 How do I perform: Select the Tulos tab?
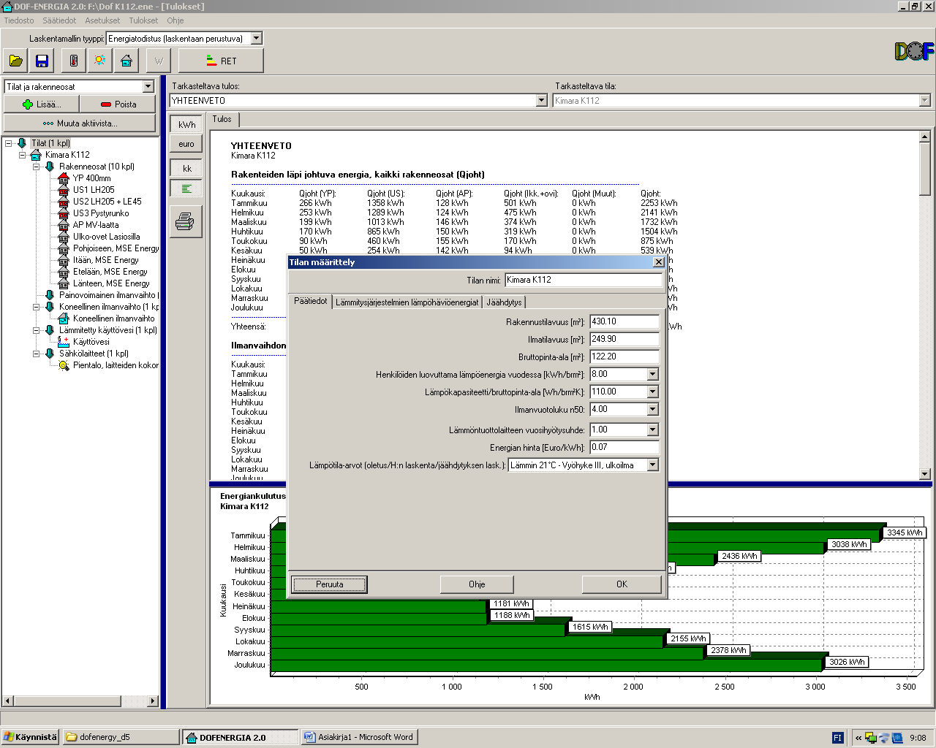point(222,119)
